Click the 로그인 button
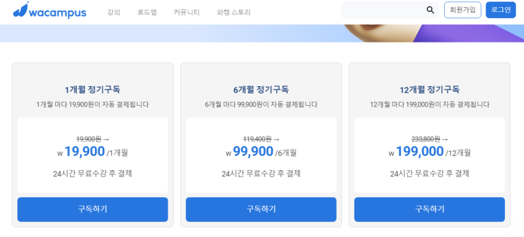This screenshot has width=524, height=237. click(500, 10)
